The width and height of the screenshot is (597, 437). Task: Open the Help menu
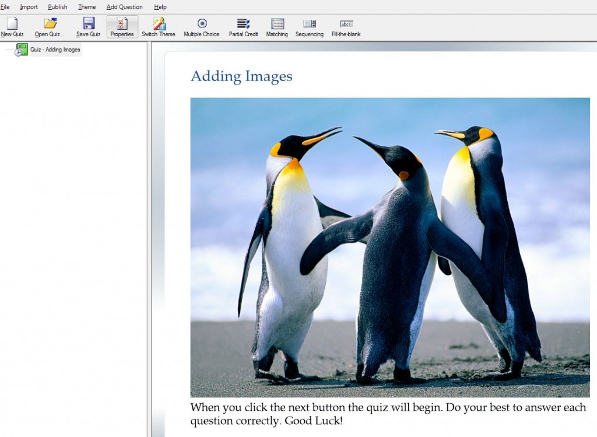tap(160, 6)
